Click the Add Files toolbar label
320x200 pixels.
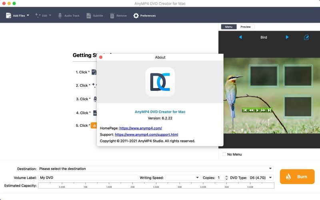pyautogui.click(x=19, y=16)
